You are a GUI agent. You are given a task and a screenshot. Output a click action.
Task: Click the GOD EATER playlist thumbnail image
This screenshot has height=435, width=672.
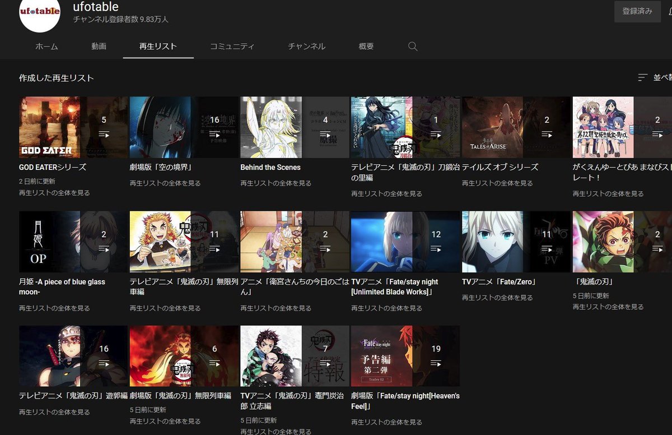tap(73, 127)
